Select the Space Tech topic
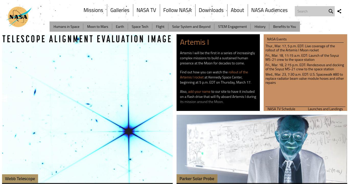The width and height of the screenshot is (349, 184). point(140,27)
